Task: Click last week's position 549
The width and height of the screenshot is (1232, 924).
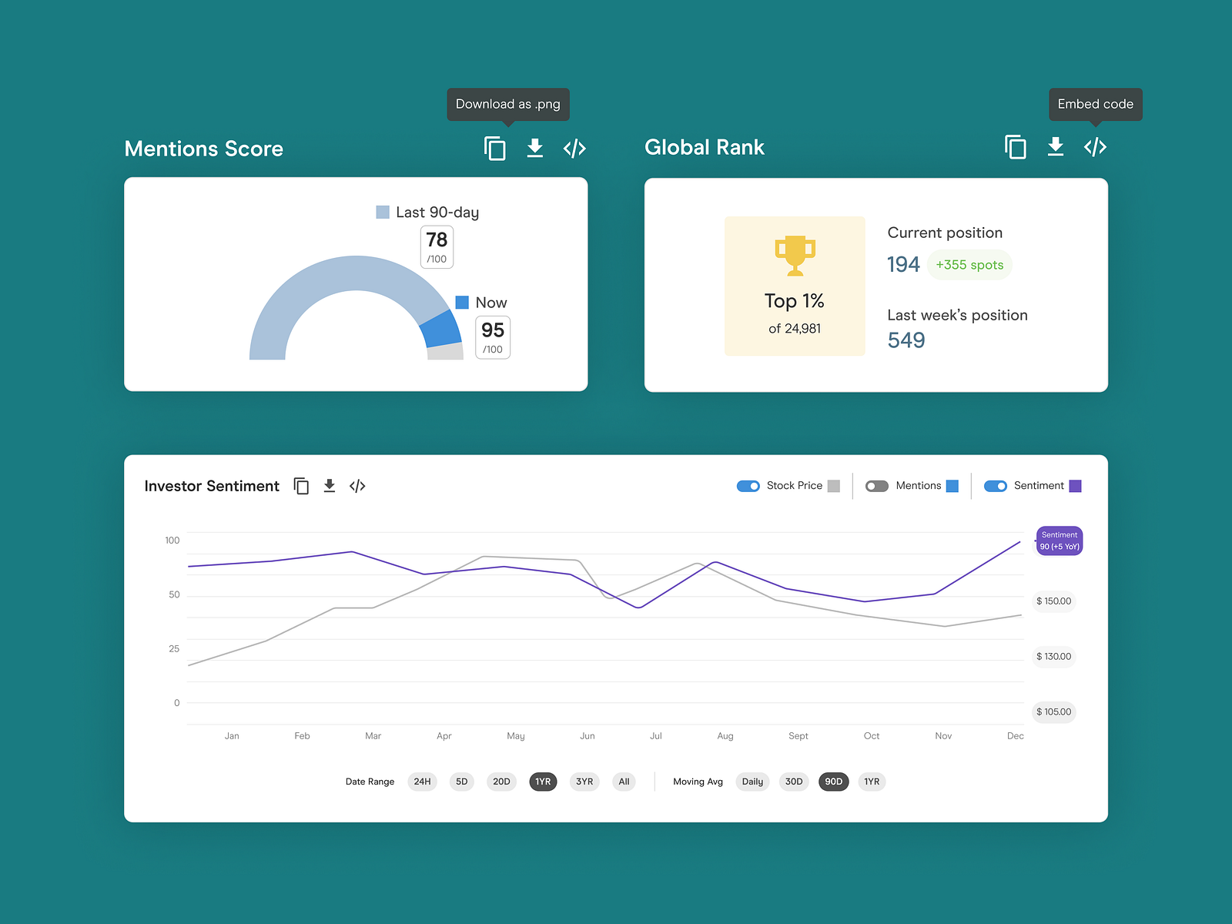Action: click(x=906, y=340)
